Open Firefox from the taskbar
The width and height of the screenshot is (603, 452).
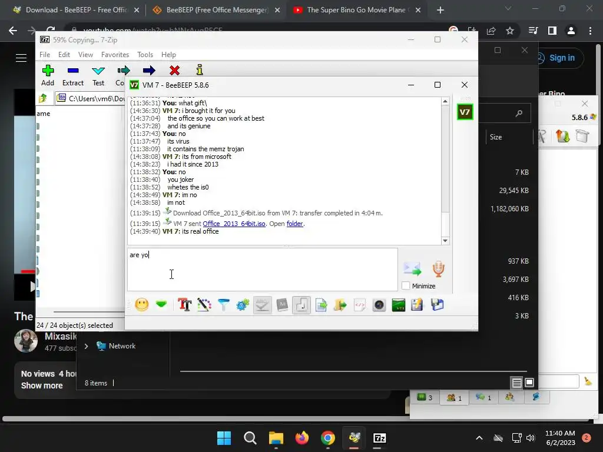[x=302, y=438]
